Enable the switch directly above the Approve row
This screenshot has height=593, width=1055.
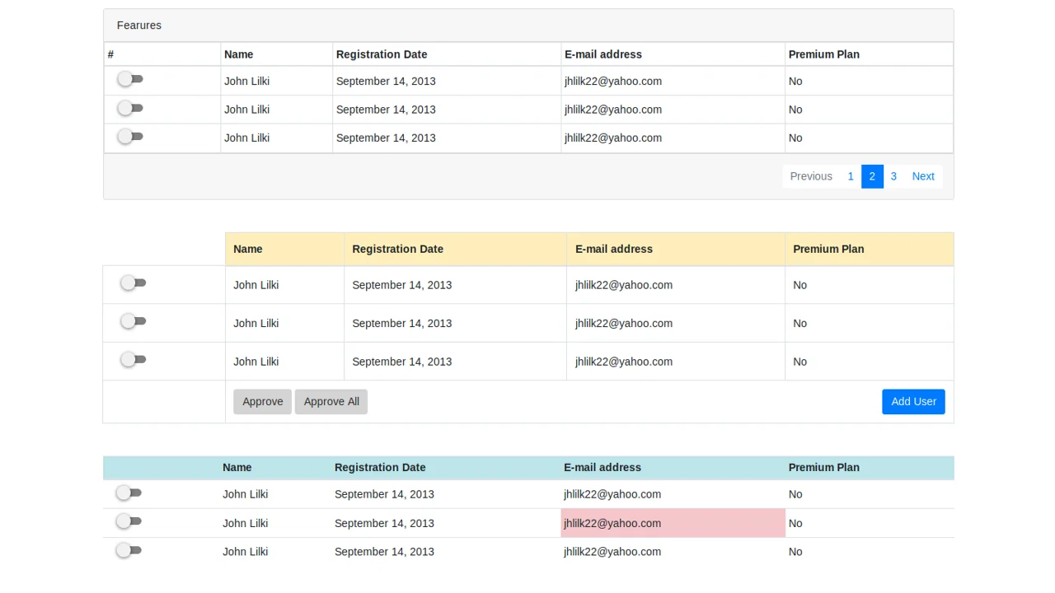tap(133, 360)
